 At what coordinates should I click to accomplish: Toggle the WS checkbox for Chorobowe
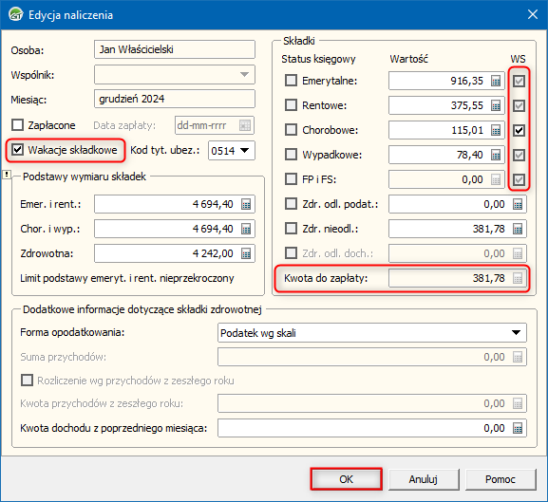point(519,130)
